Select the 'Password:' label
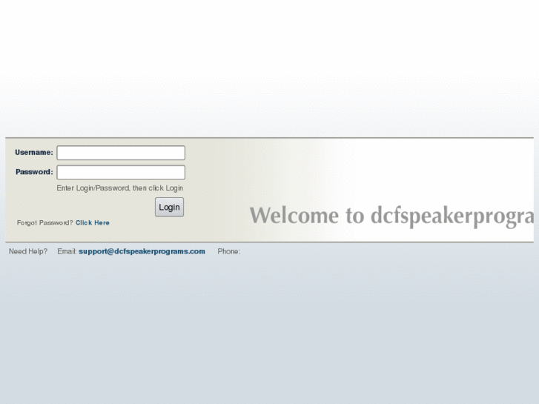The width and height of the screenshot is (539, 404). [34, 172]
